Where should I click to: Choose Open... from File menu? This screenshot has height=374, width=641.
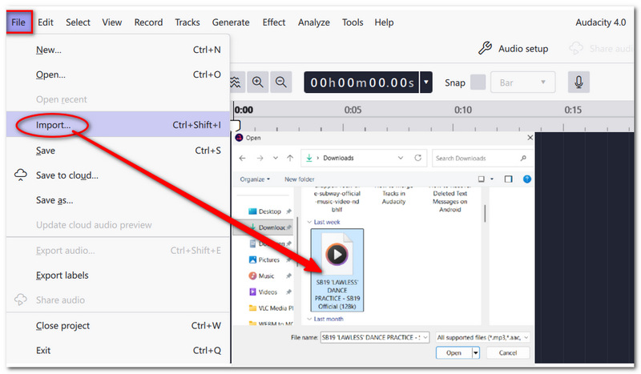119,74
